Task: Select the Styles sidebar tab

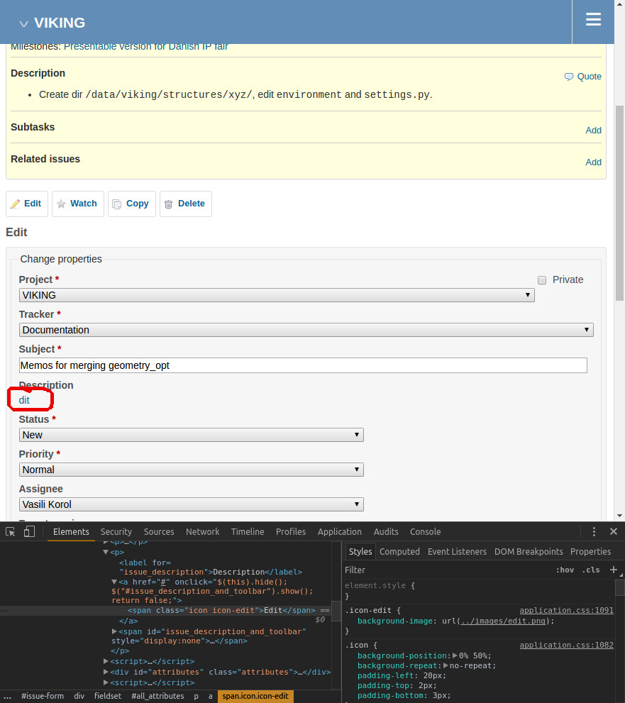Action: [x=360, y=551]
